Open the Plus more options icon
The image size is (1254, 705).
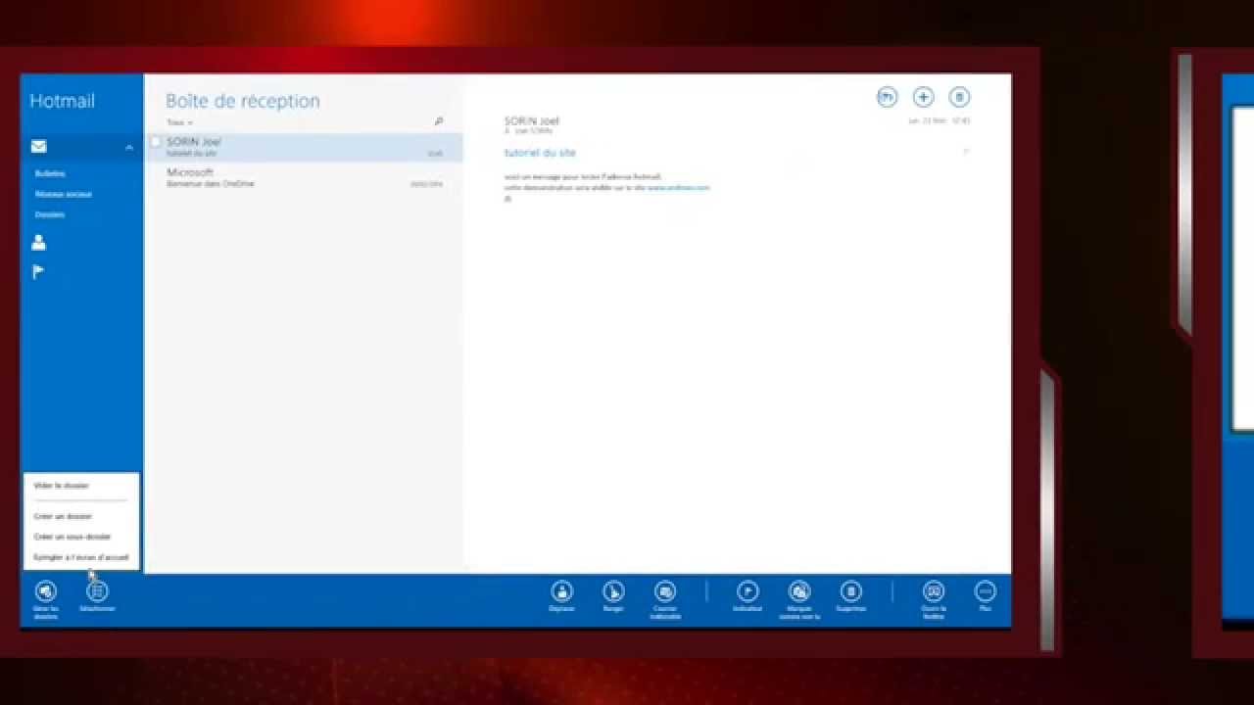pos(986,591)
